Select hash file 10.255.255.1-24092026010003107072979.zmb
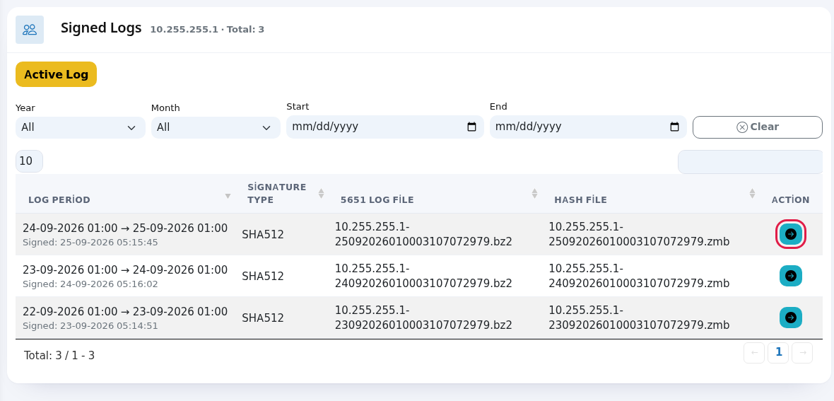 click(639, 276)
